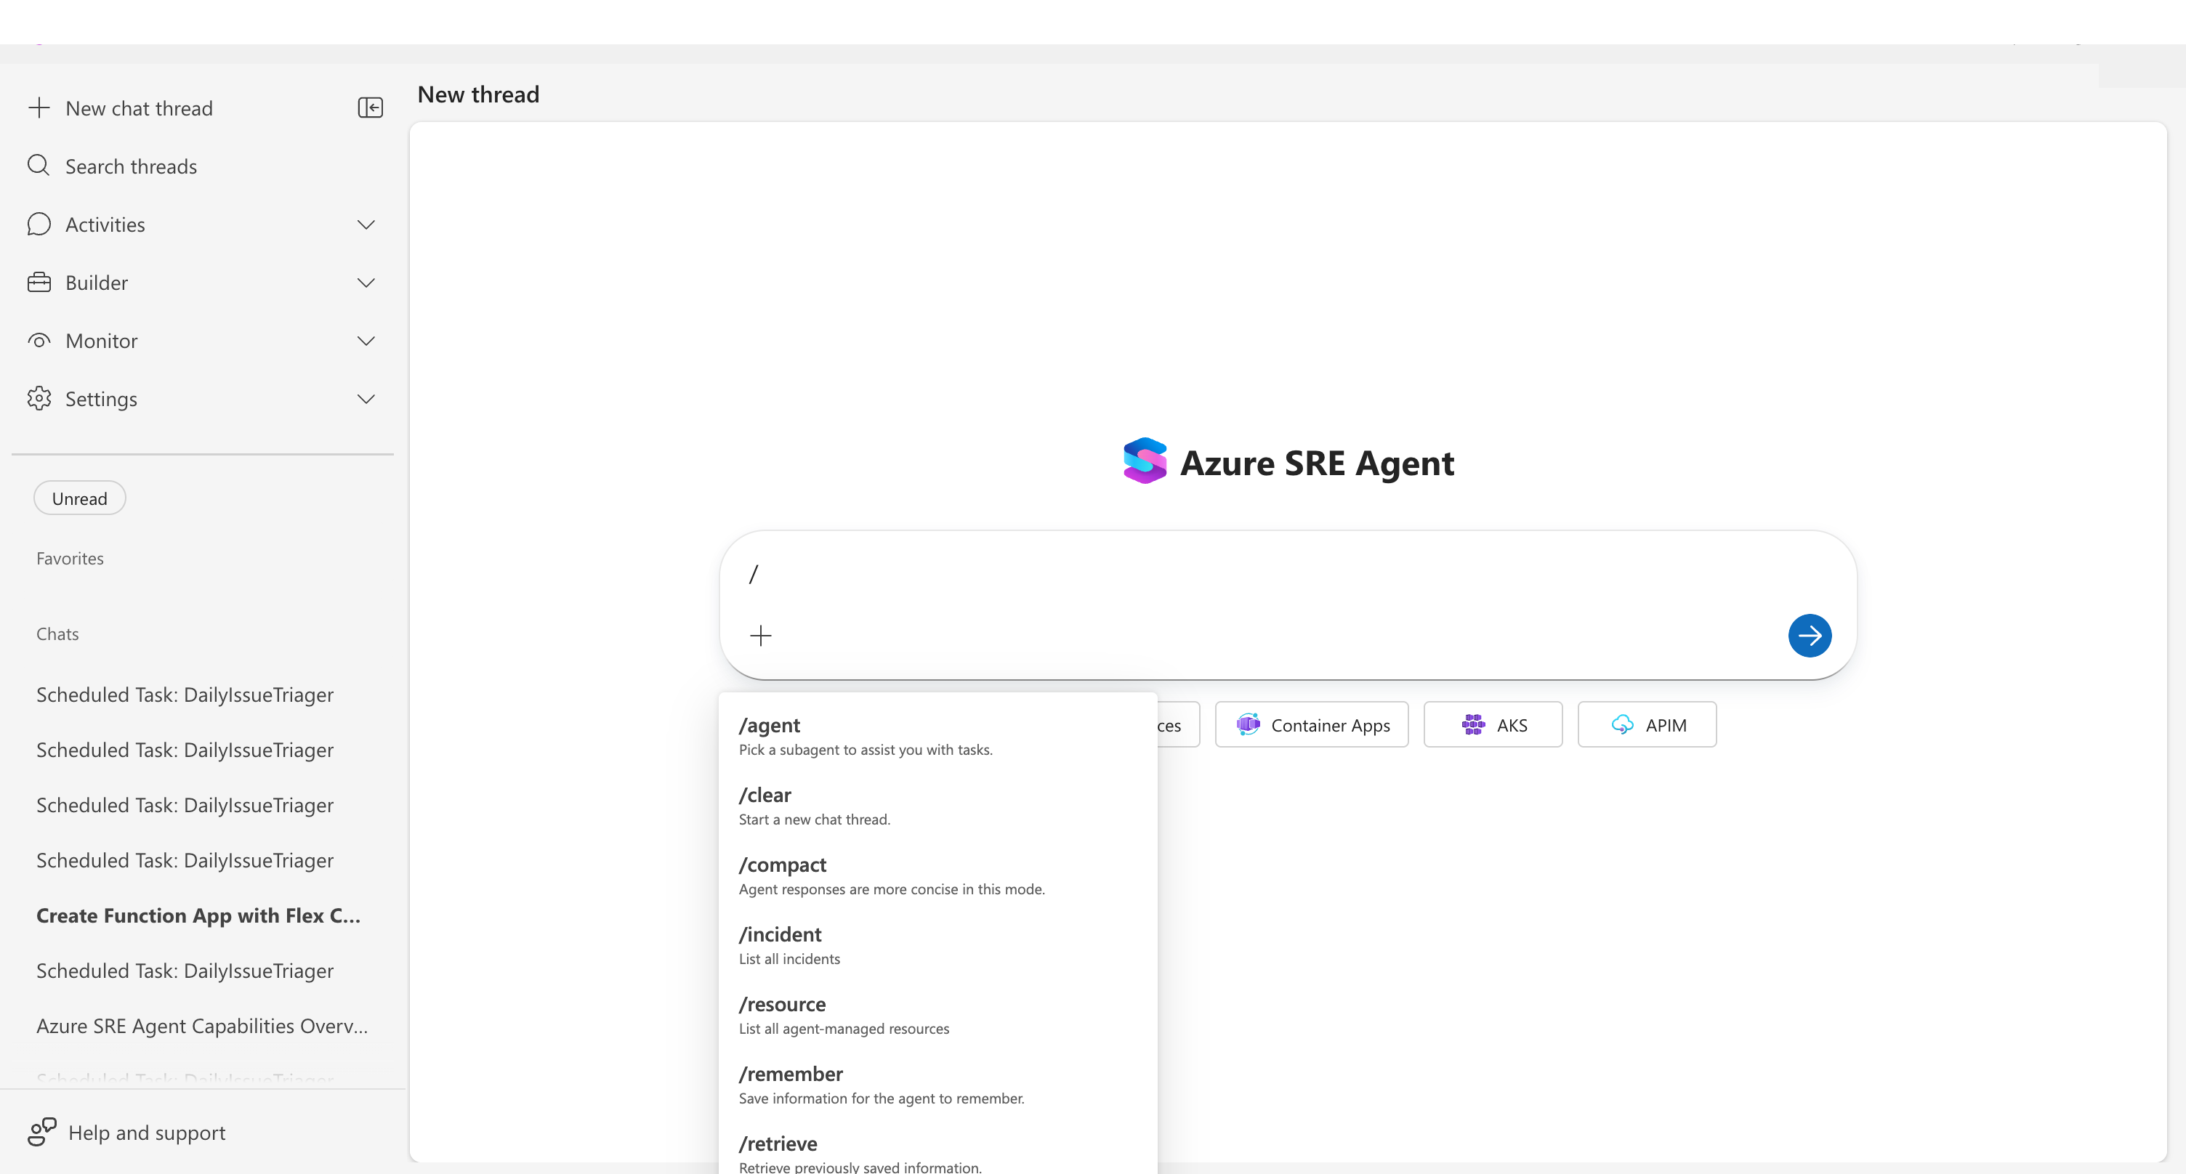Toggle the Unread filter
The width and height of the screenshot is (2186, 1174).
(x=80, y=498)
